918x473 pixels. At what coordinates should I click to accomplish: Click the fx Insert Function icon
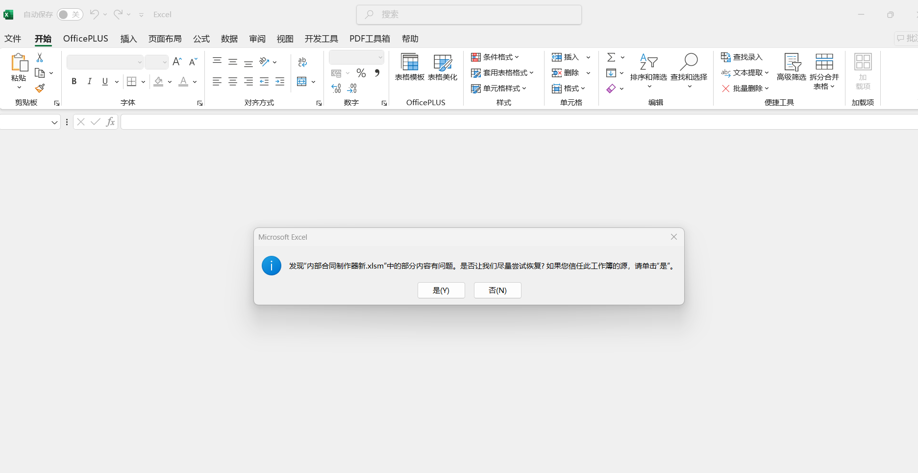click(x=110, y=122)
